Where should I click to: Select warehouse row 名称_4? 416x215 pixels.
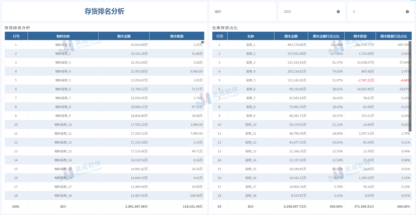click(x=312, y=71)
